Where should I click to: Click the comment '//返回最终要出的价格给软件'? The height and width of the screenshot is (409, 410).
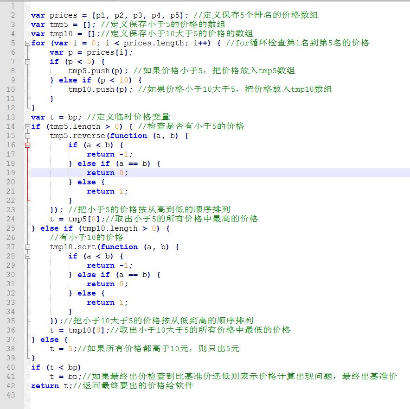point(133,385)
